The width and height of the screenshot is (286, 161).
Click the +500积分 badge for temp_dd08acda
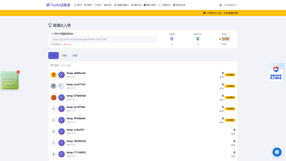(230, 75)
